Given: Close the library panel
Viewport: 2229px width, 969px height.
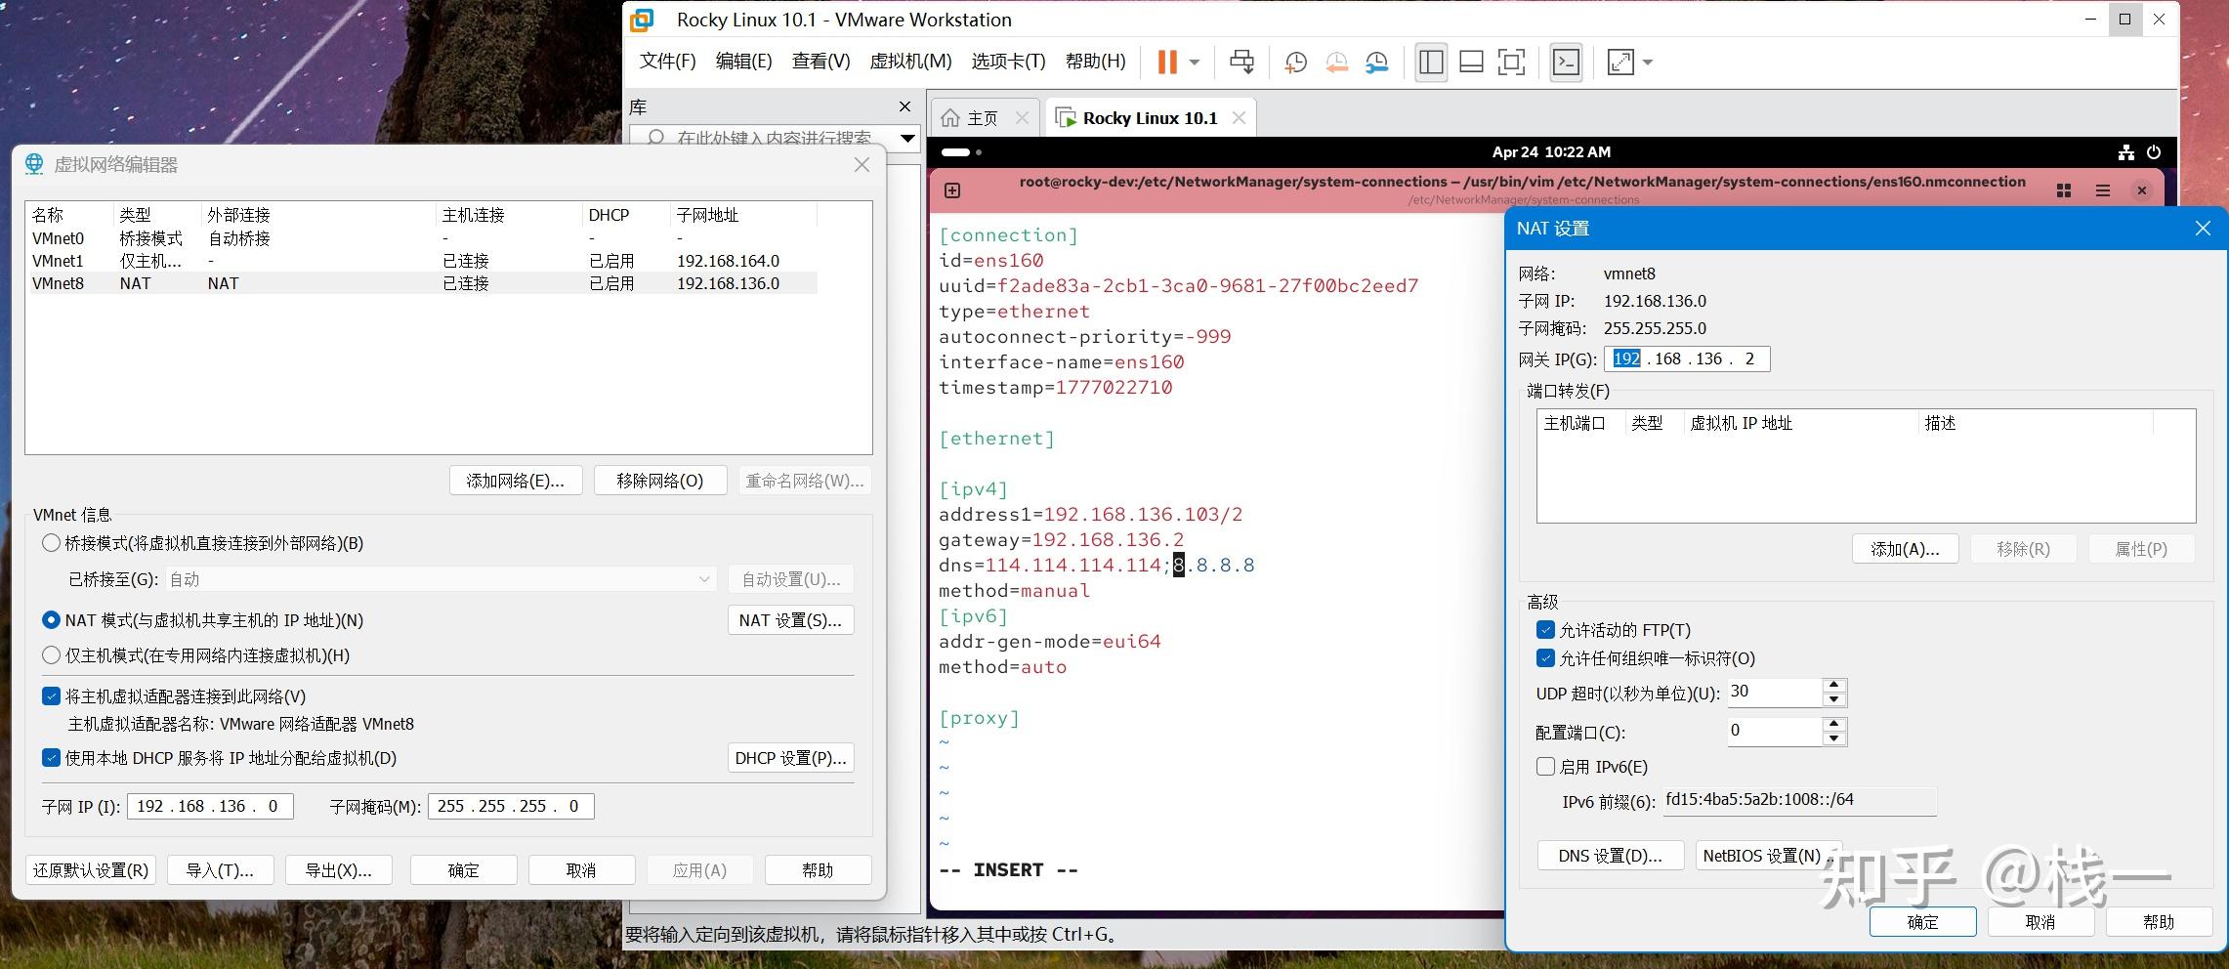Looking at the screenshot, I should click(x=904, y=106).
